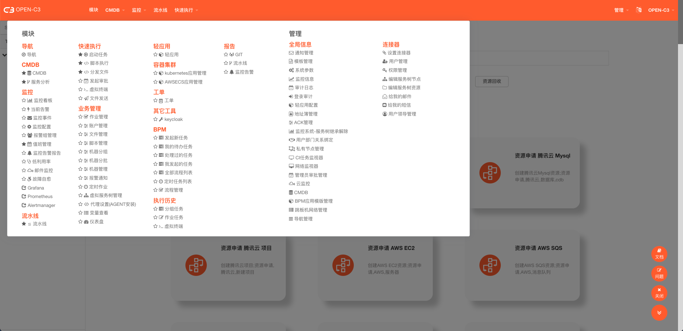This screenshot has width=683, height=331.
Task: Toggle favorite star for 脚本执行
Action: point(80,63)
